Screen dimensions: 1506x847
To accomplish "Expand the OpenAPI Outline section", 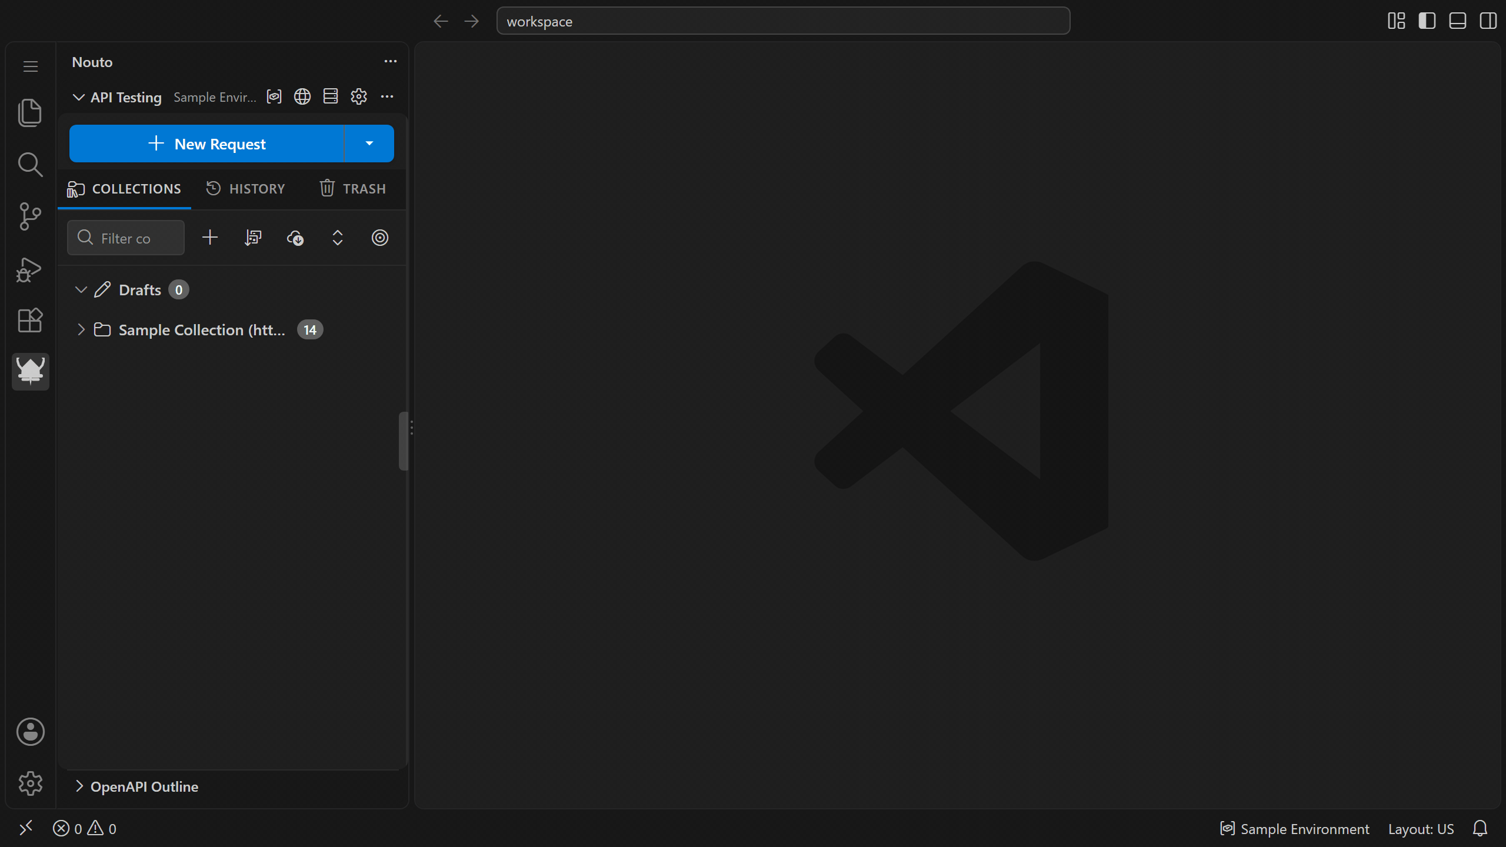I will [x=79, y=786].
